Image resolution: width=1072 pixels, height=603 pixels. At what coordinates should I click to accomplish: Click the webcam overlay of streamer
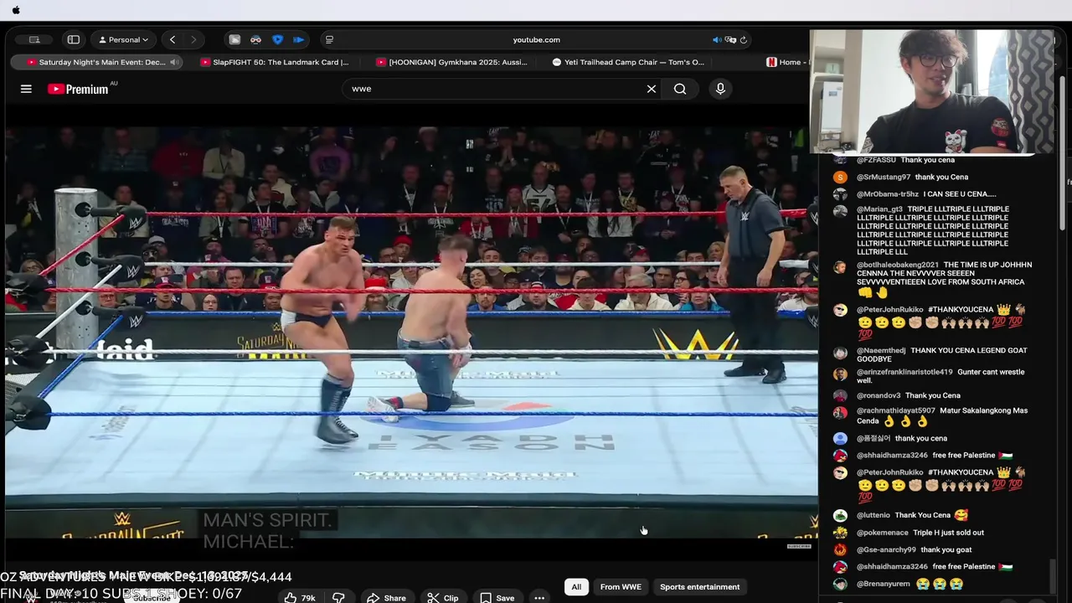931,92
